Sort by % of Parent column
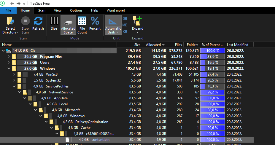Image resolution: width=275 pixels, height=145 pixels. pyautogui.click(x=213, y=45)
